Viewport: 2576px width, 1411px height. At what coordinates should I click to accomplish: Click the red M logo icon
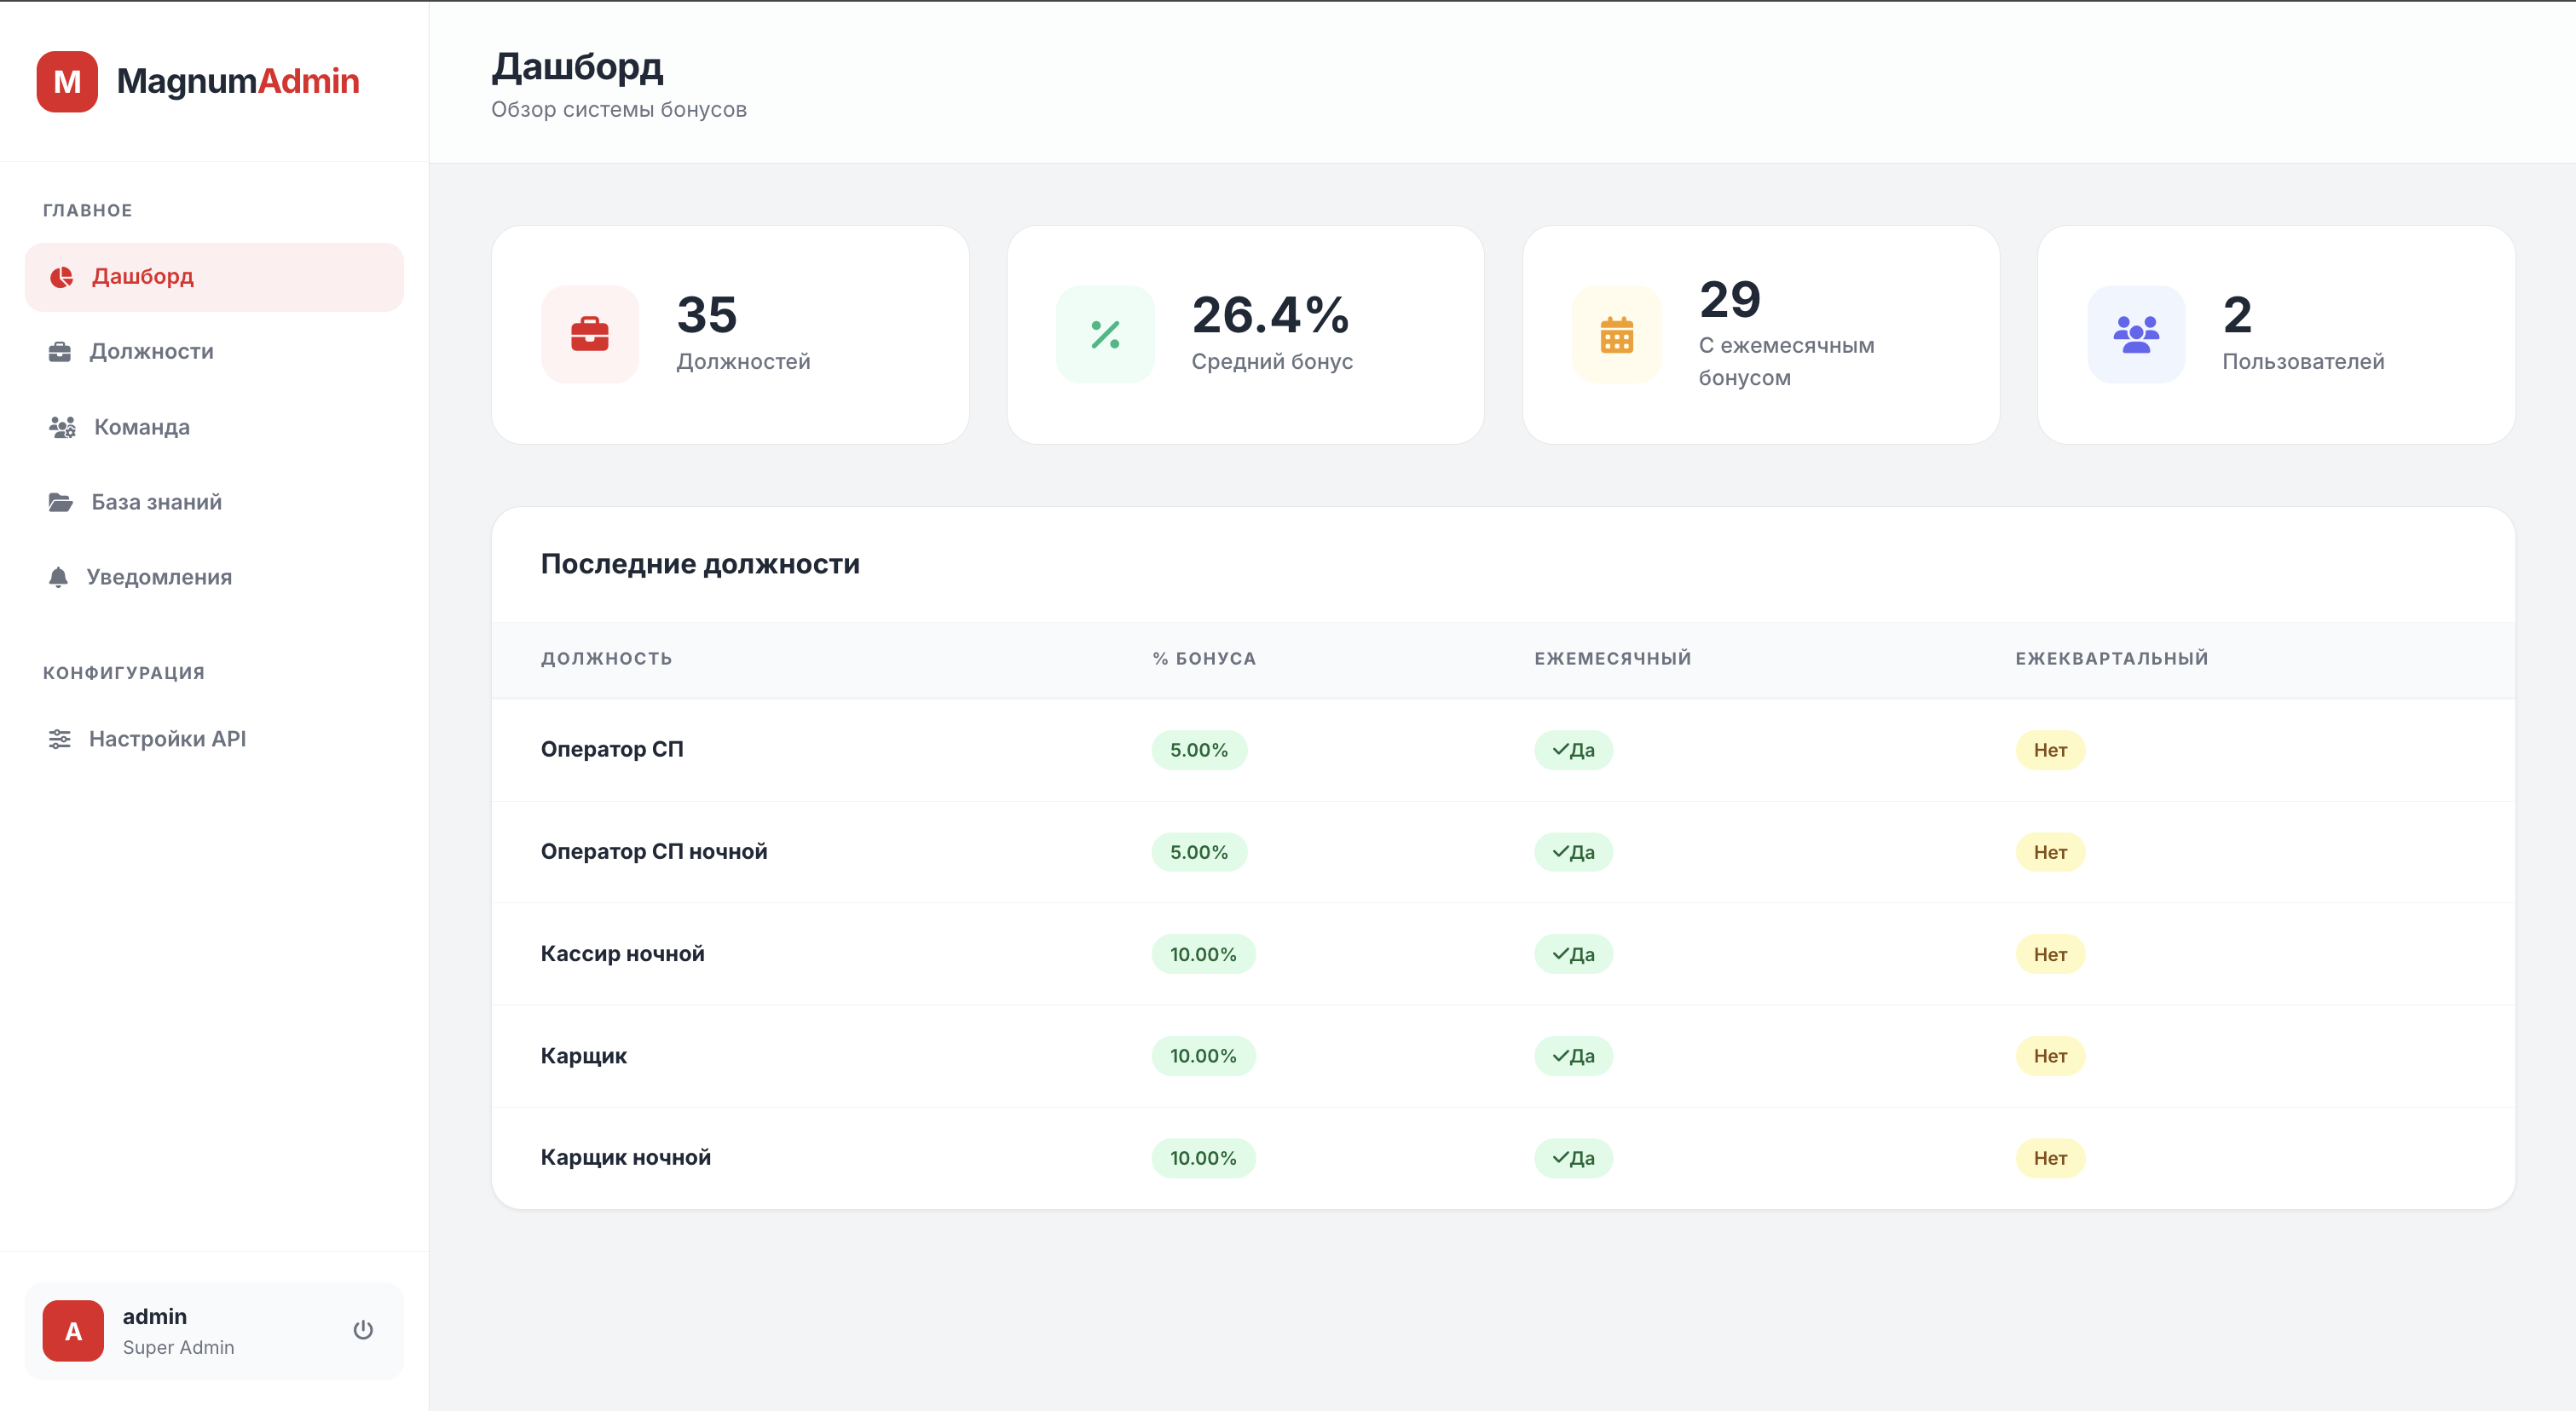(67, 82)
